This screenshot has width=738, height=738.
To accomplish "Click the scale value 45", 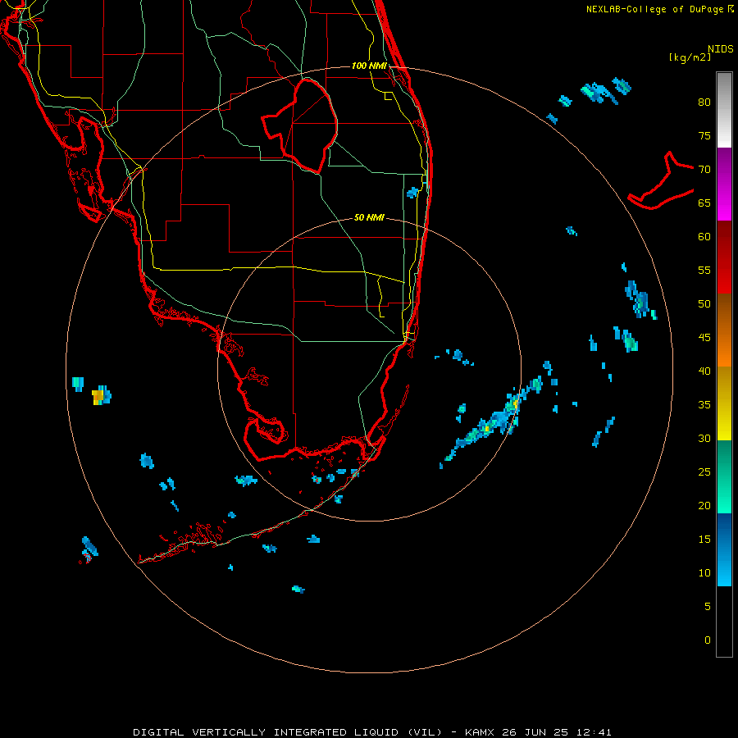I will [x=704, y=338].
